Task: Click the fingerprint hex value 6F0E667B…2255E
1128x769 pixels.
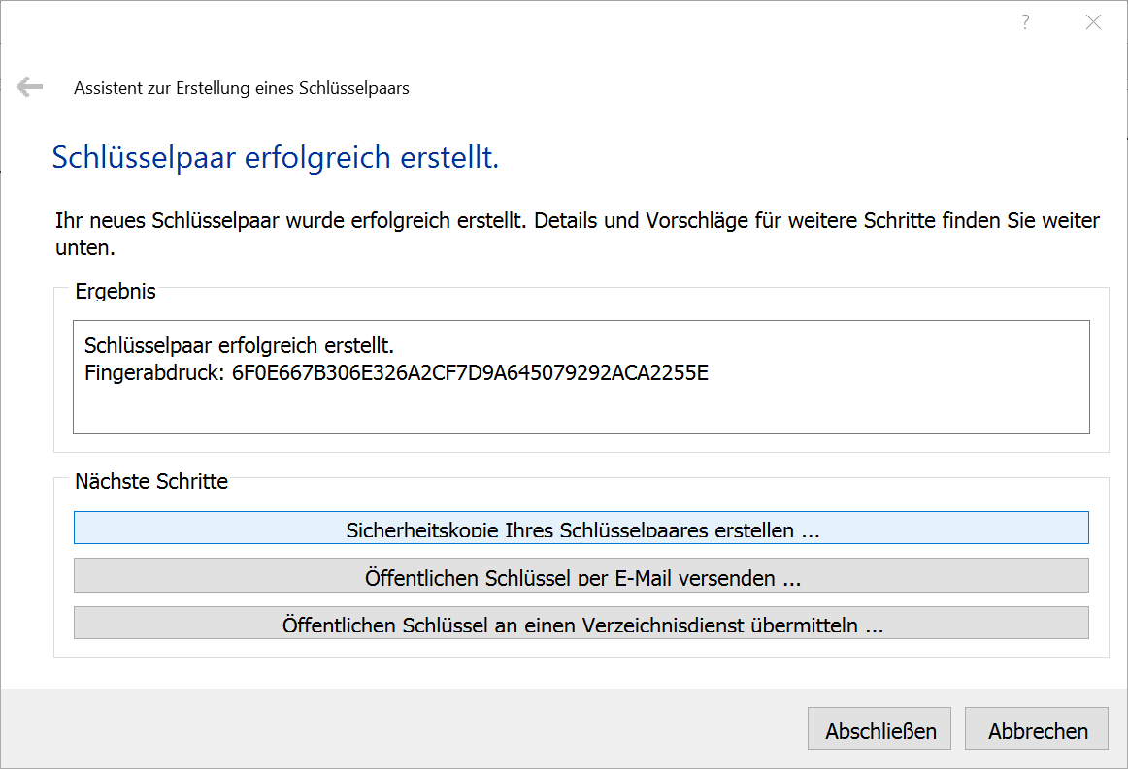Action: click(470, 372)
